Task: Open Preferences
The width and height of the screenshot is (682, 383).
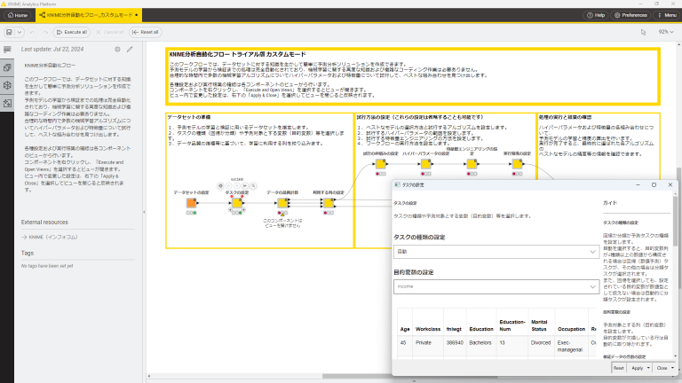Action: pos(630,15)
